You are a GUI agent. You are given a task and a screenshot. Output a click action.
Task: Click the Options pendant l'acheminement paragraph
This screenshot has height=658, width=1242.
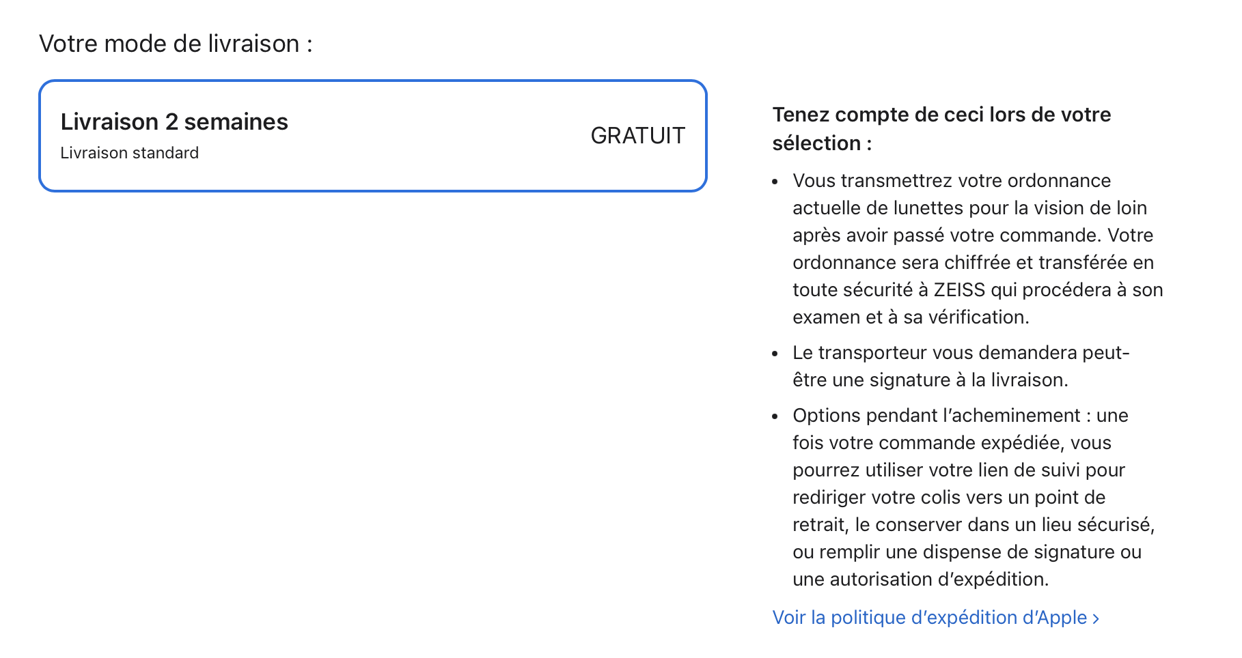pos(974,498)
